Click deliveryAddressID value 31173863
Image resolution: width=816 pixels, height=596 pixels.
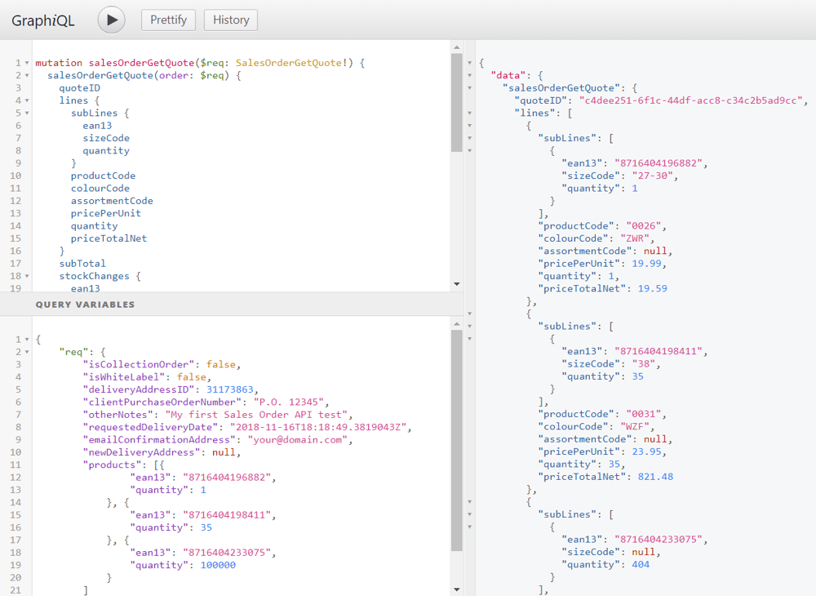point(230,389)
